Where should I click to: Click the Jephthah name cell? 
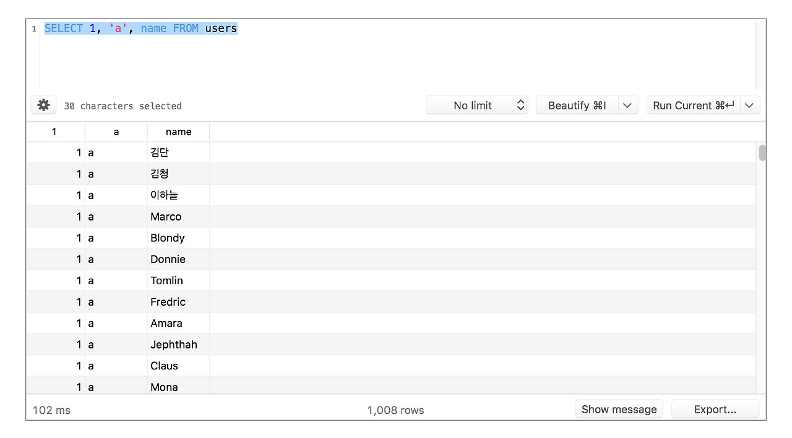pos(174,345)
